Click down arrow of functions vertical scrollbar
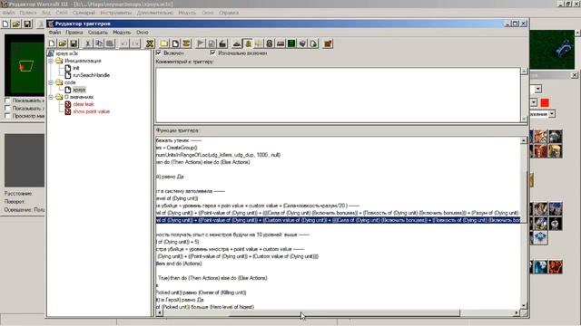581x326 pixels. (524, 306)
